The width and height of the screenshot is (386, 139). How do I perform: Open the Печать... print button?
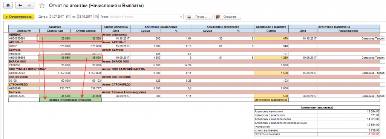(199, 17)
